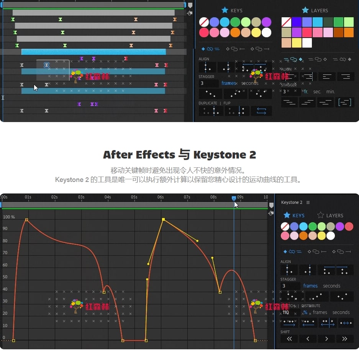
Task: Align layer out-points, fourth LAYERS align icon
Action: (345, 76)
